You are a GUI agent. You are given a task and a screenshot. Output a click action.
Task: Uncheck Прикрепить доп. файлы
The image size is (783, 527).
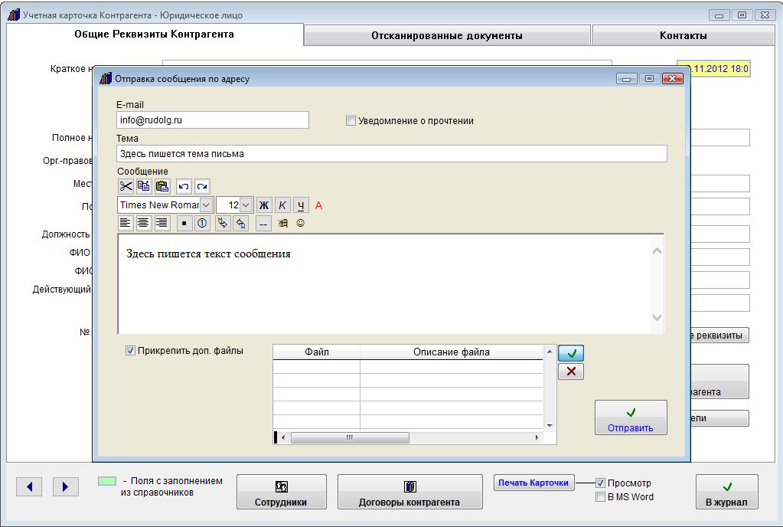pos(131,351)
